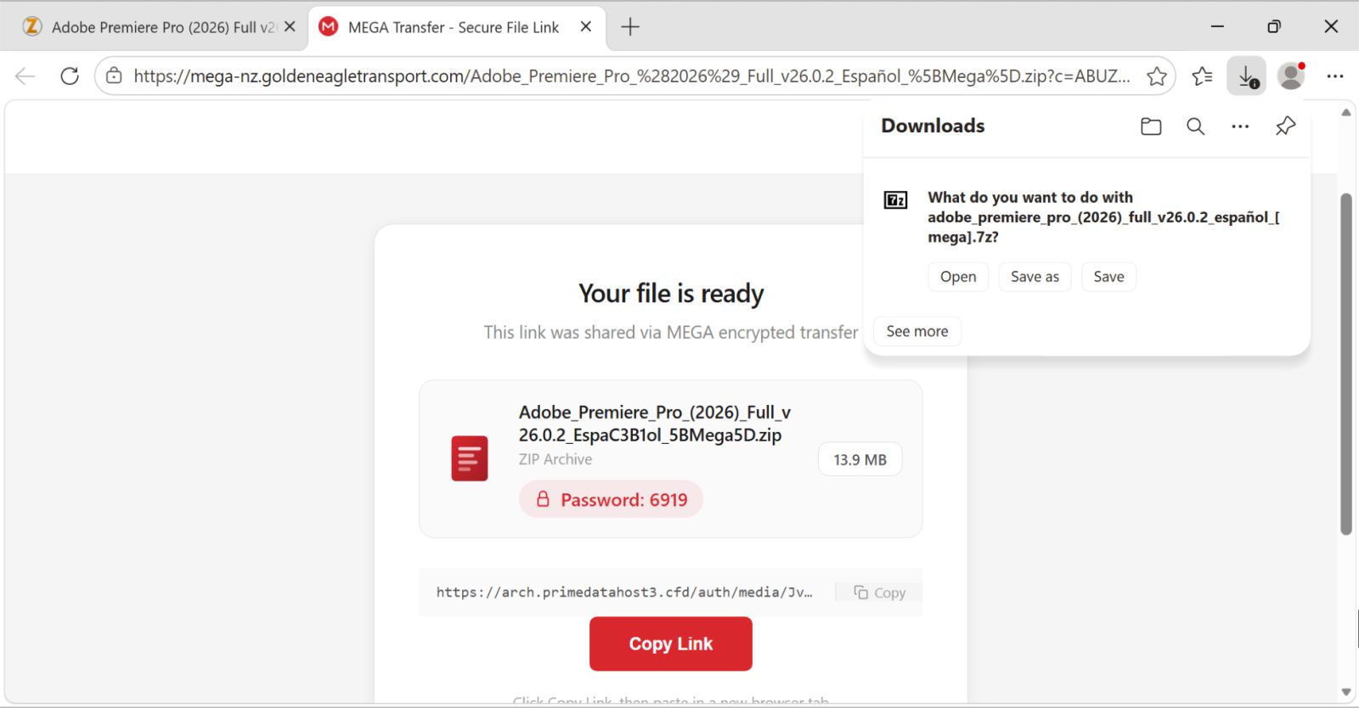
Task: Click the browser back arrow button
Action: [x=25, y=76]
